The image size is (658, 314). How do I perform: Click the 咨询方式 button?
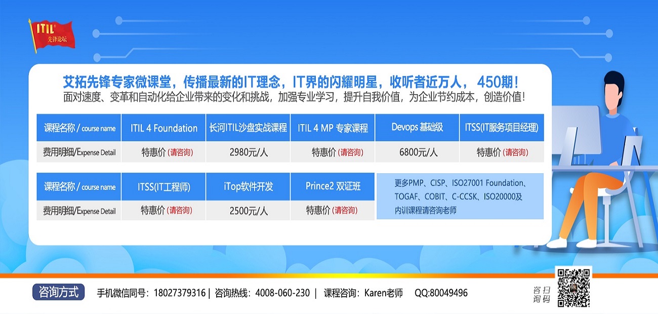[58, 292]
